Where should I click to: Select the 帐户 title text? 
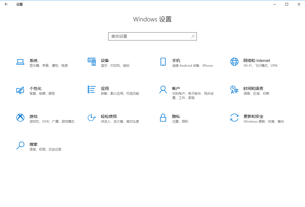(176, 88)
